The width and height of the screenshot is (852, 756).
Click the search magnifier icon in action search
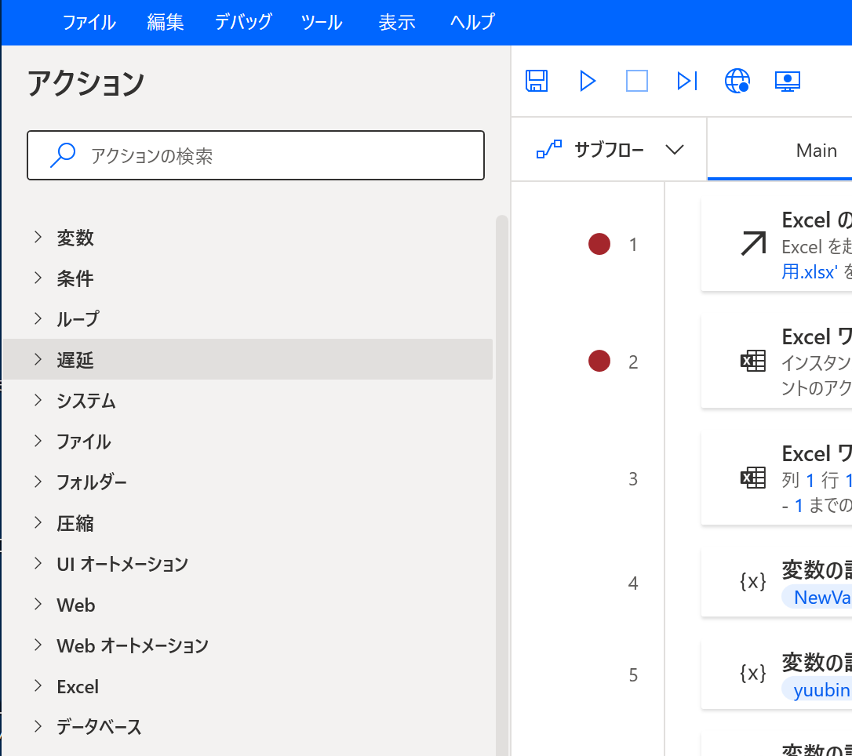coord(63,155)
